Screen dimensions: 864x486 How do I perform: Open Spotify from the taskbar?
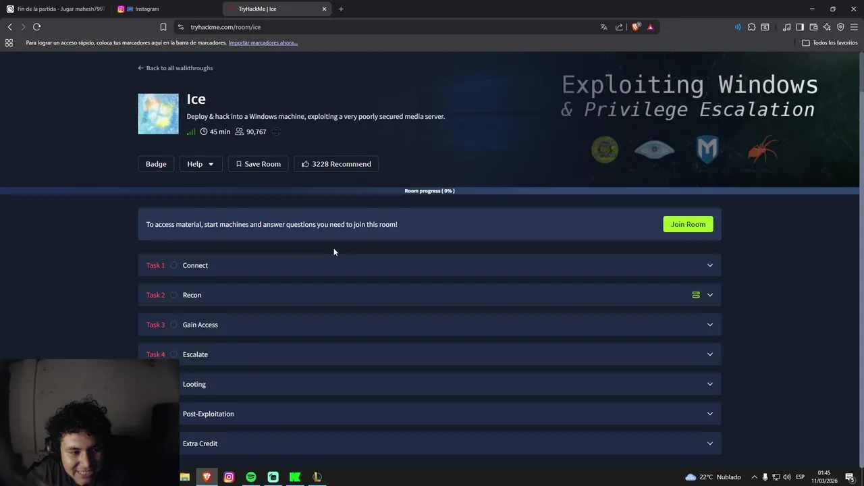click(x=250, y=477)
